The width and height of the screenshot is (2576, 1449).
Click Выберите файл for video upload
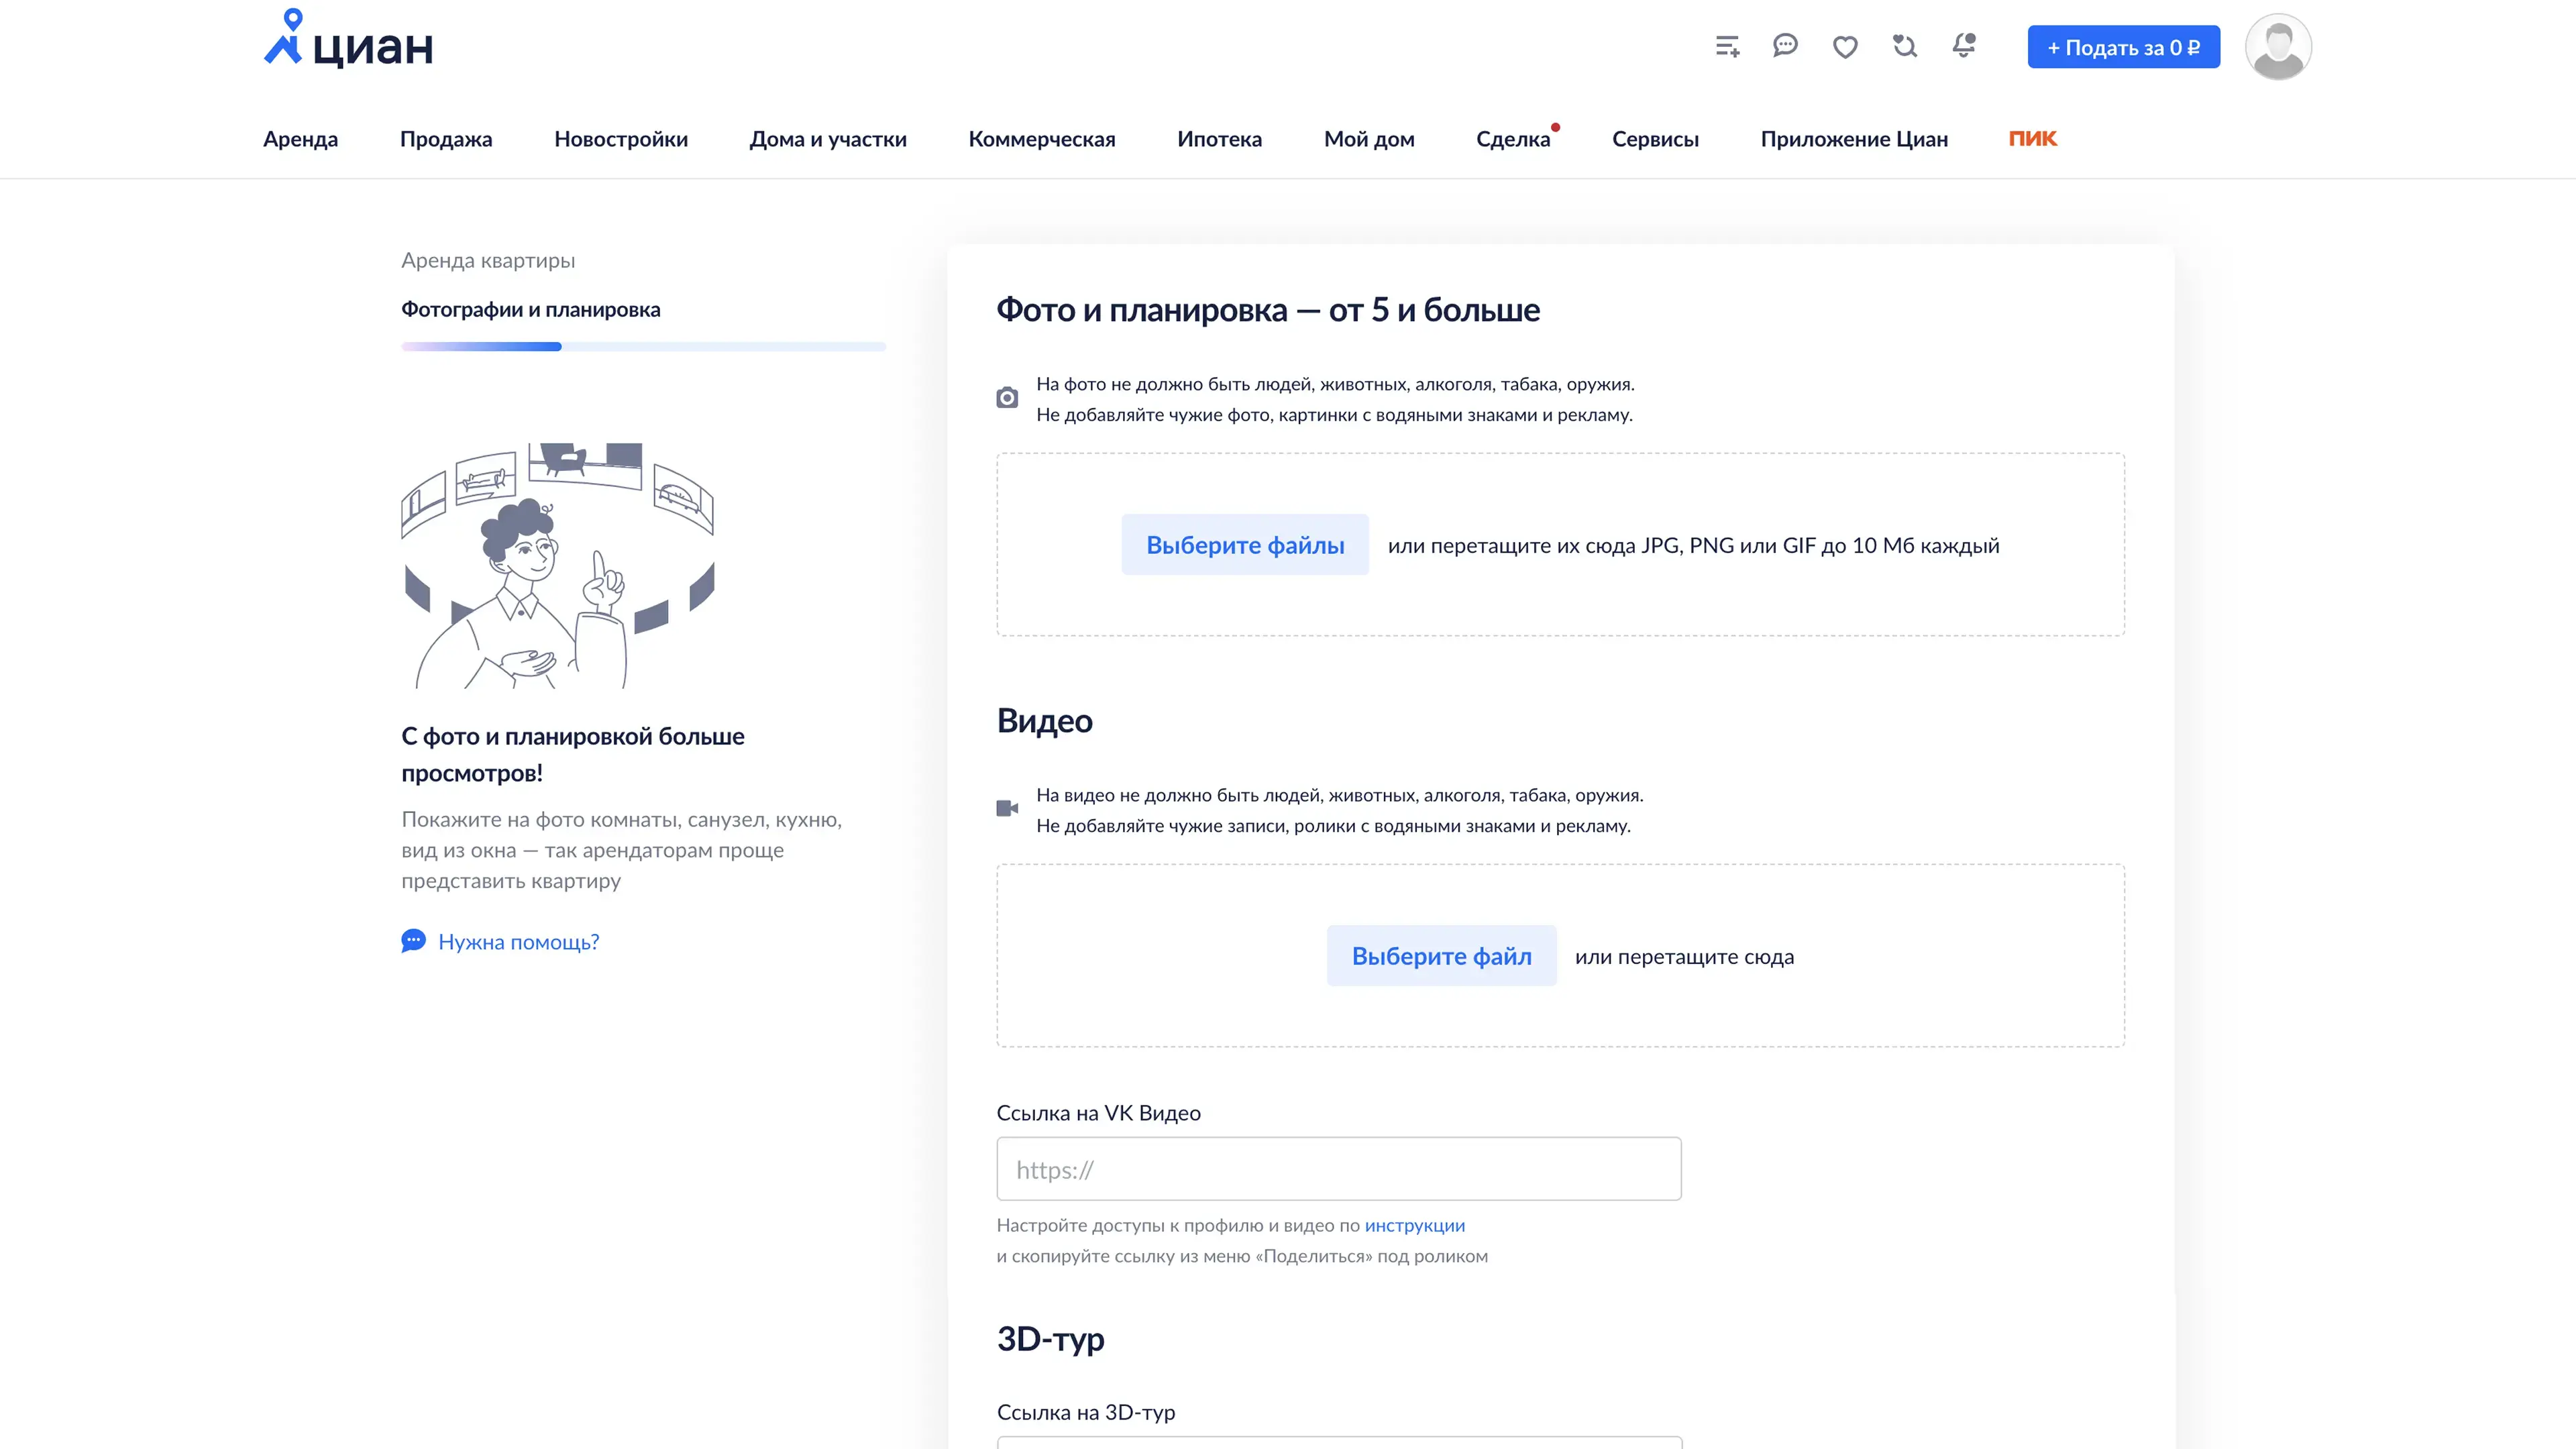coord(1441,956)
